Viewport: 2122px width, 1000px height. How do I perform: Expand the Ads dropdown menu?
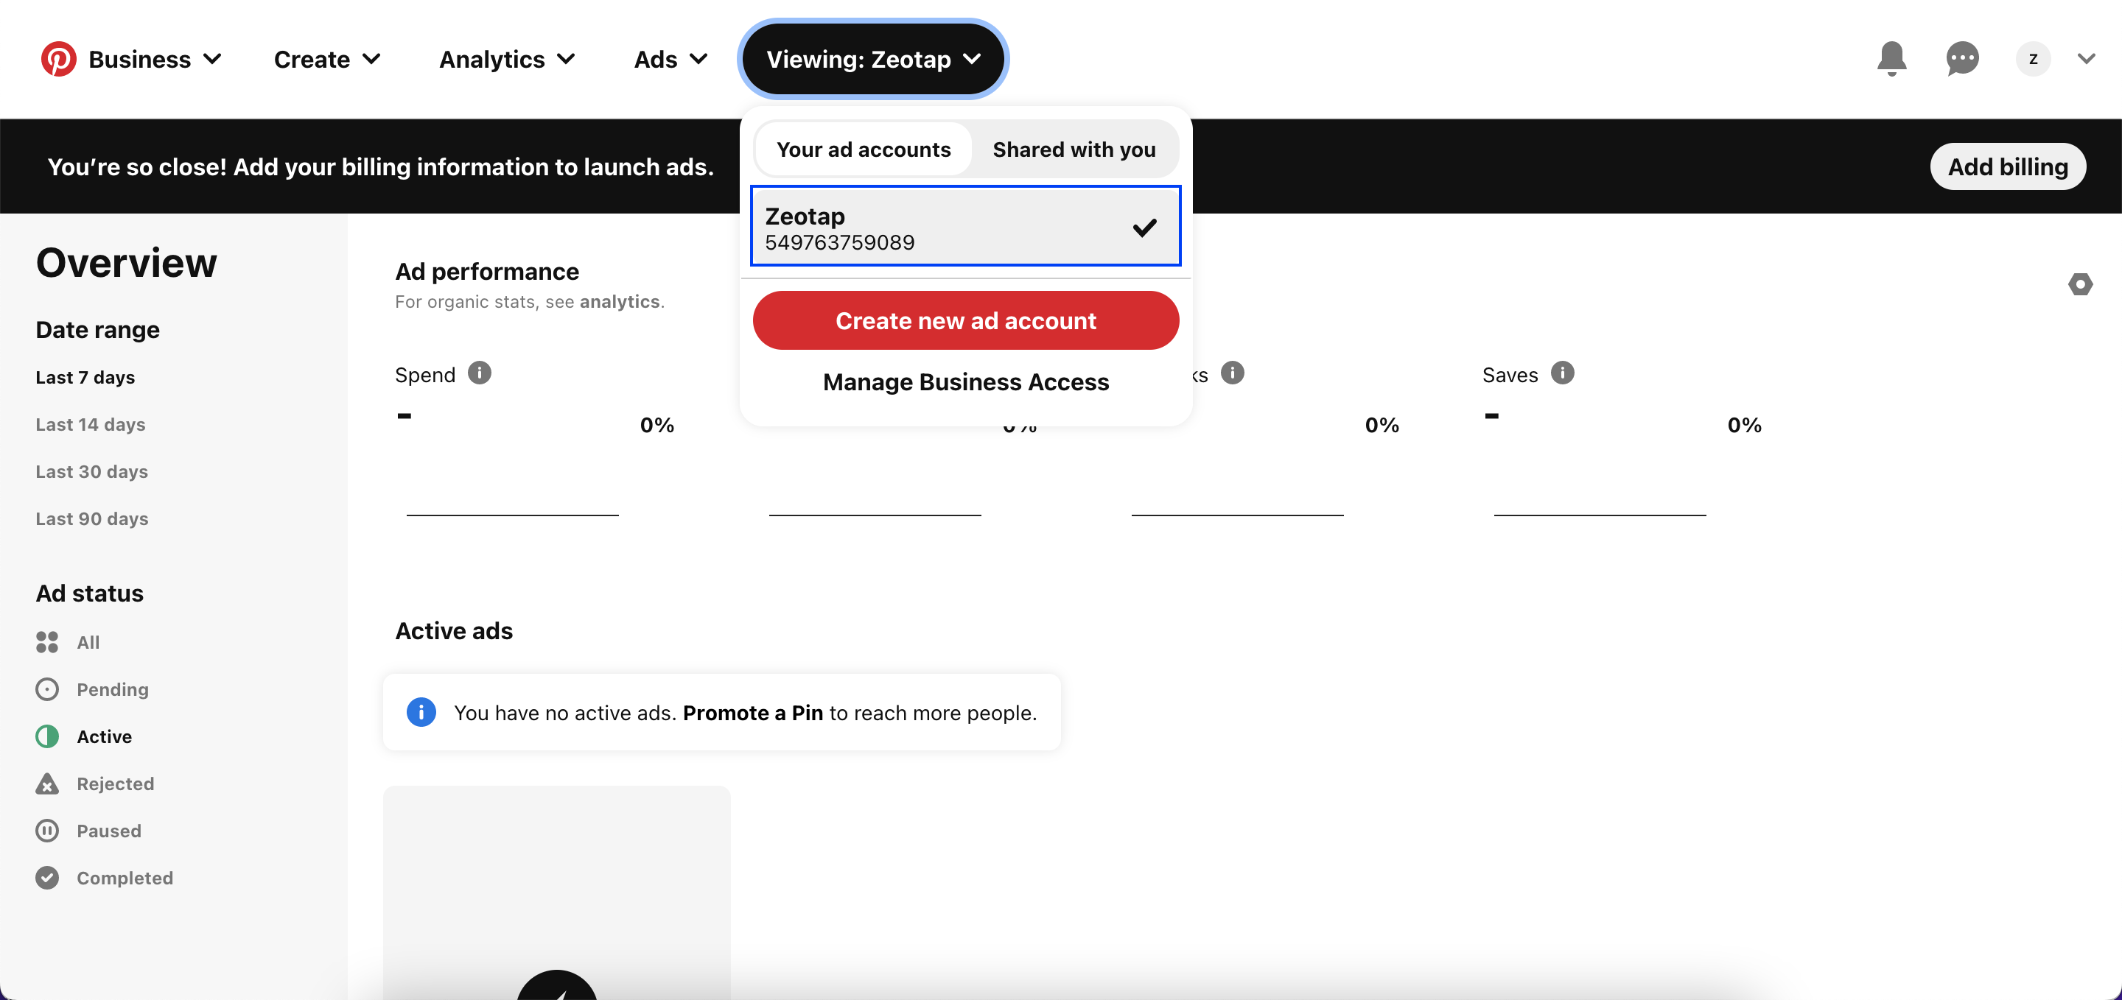[670, 59]
